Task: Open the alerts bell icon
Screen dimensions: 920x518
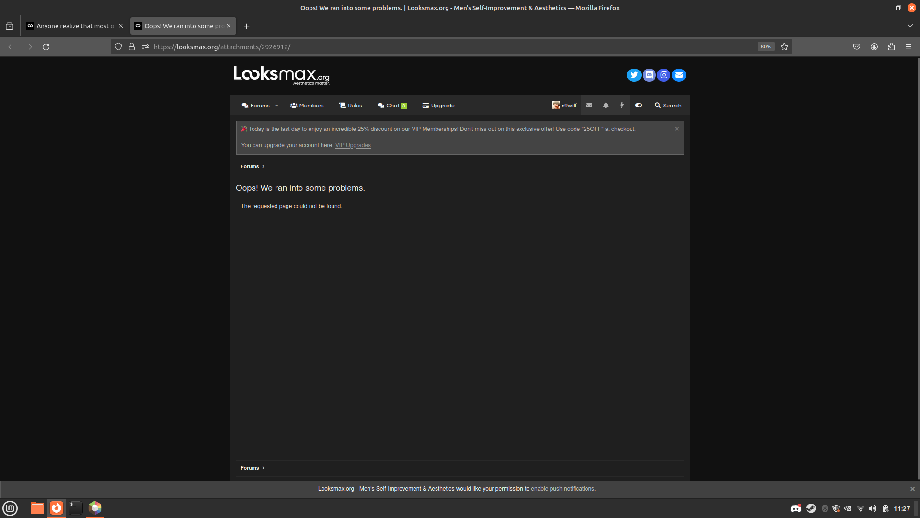Action: [x=606, y=106]
